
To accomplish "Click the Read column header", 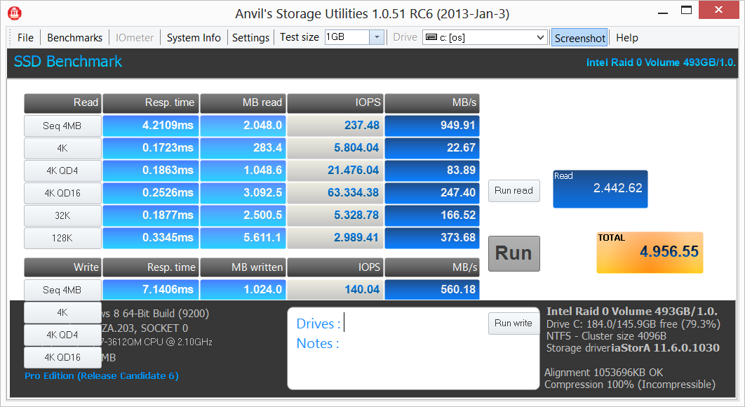I will tap(62, 102).
